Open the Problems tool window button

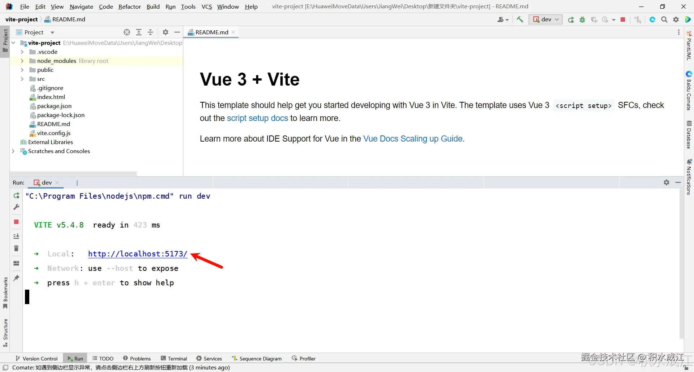point(137,358)
